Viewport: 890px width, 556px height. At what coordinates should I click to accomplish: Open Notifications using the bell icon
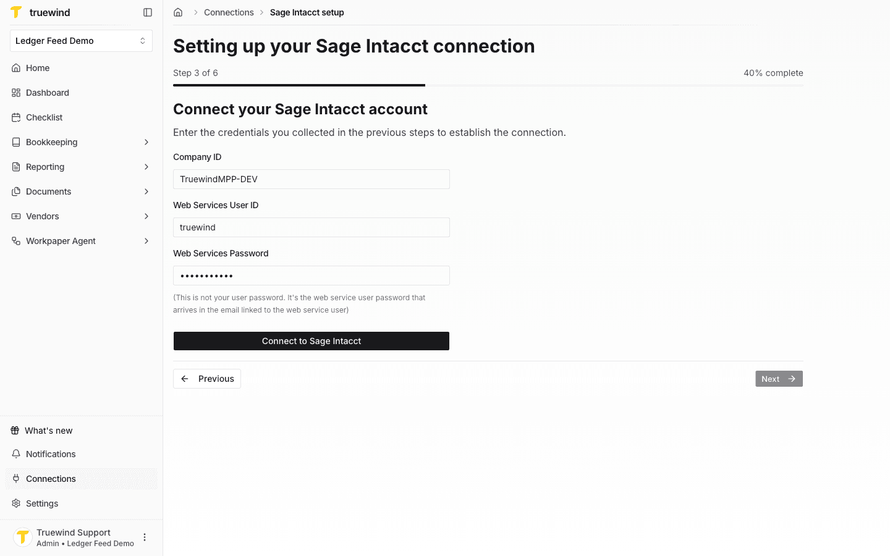pos(14,454)
